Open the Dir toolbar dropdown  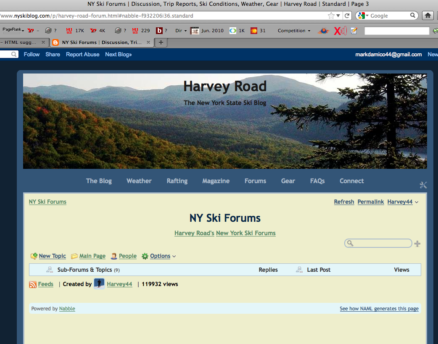(x=181, y=31)
